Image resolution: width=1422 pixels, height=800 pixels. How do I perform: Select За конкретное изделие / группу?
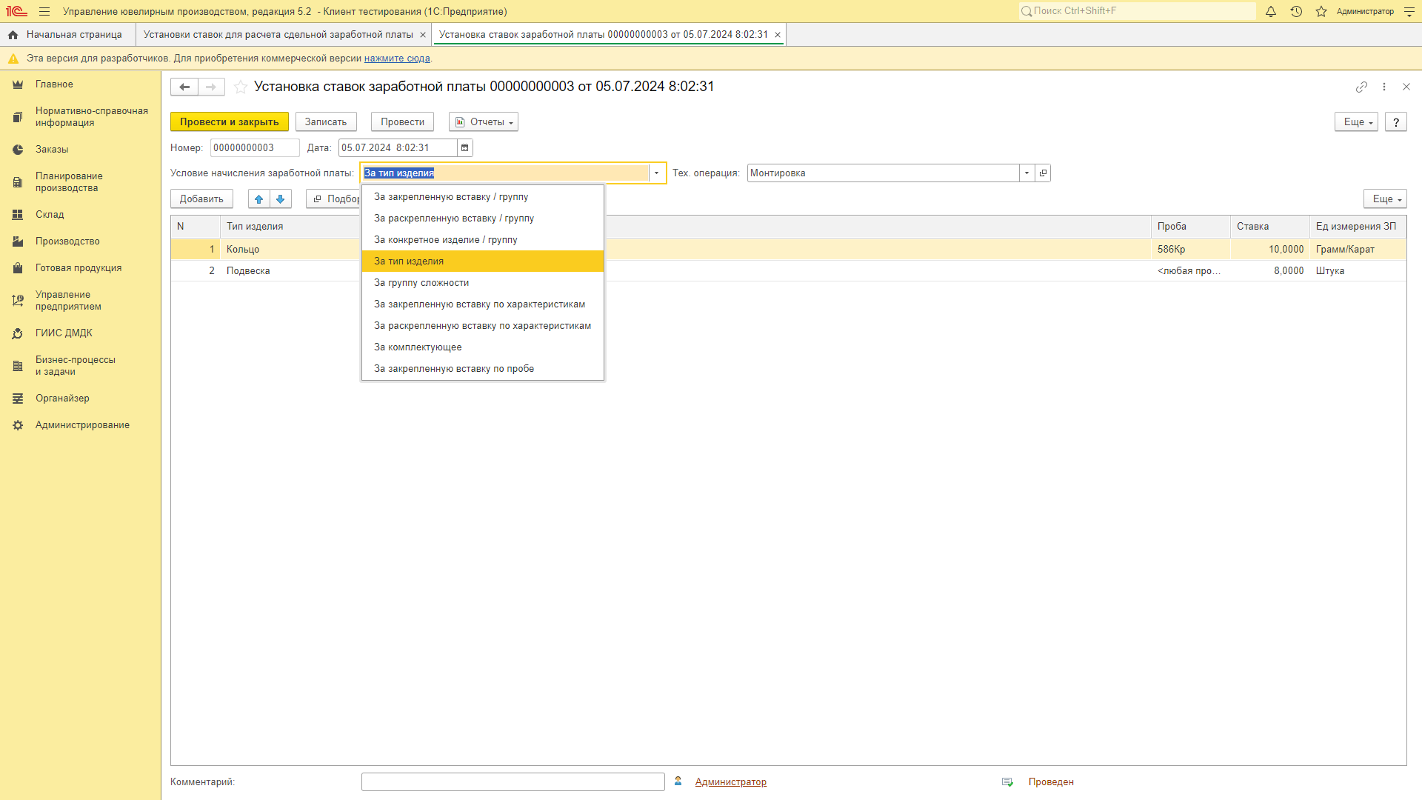coord(483,240)
